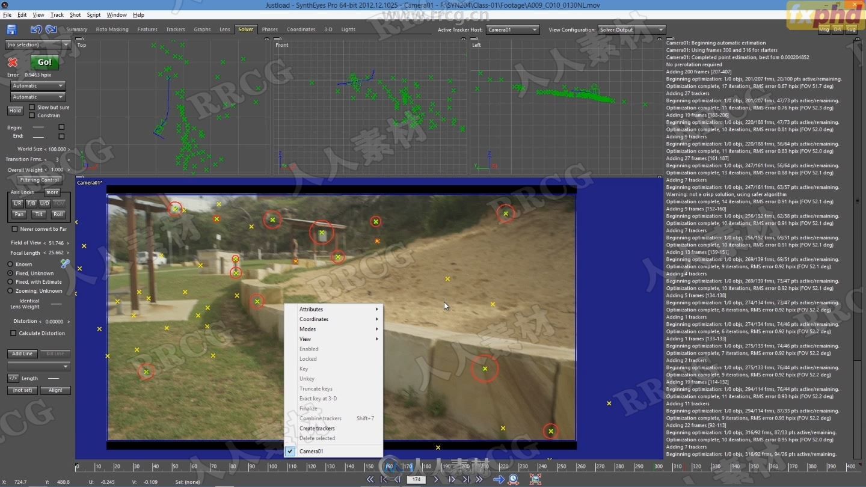Viewport: 866px width, 487px height.
Task: Enable Calculate Distortion checkbox
Action: click(x=13, y=333)
